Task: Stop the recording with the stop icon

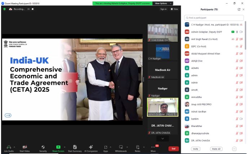Action: pyautogui.click(x=32, y=9)
